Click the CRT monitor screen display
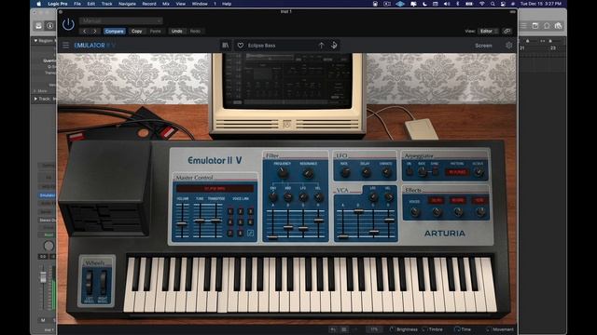 point(287,80)
